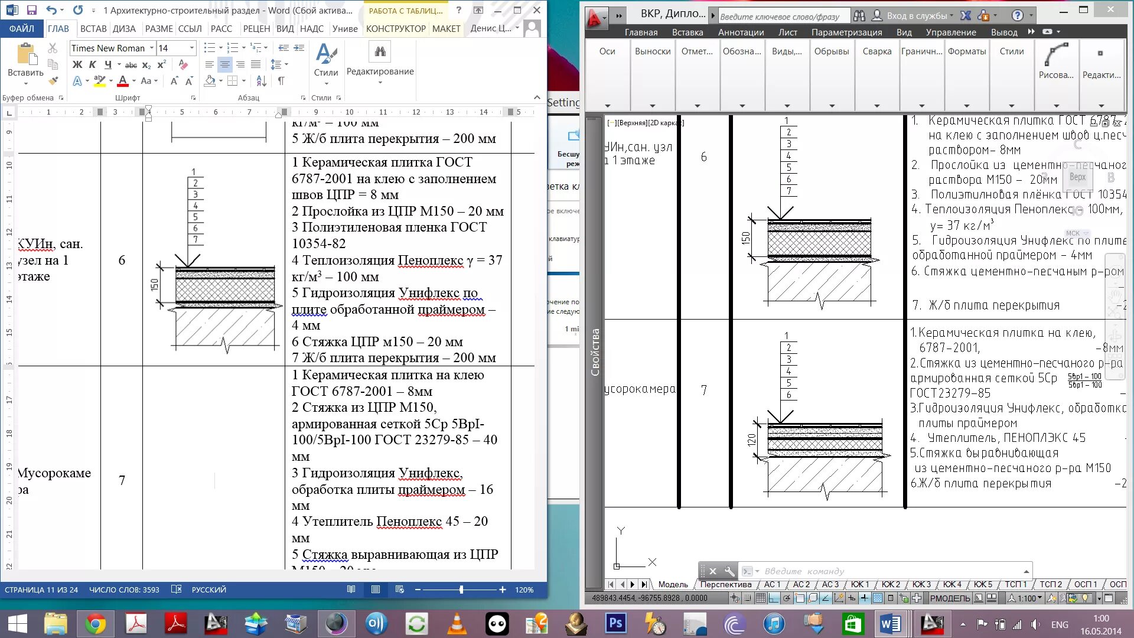The image size is (1134, 638).
Task: Click the Increase indent icon
Action: pos(299,48)
